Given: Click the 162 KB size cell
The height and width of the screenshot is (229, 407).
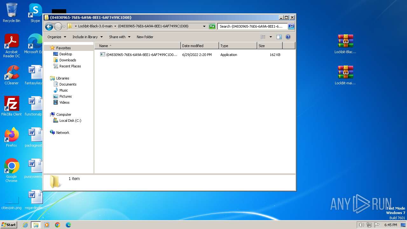Looking at the screenshot, I should click(x=275, y=55).
